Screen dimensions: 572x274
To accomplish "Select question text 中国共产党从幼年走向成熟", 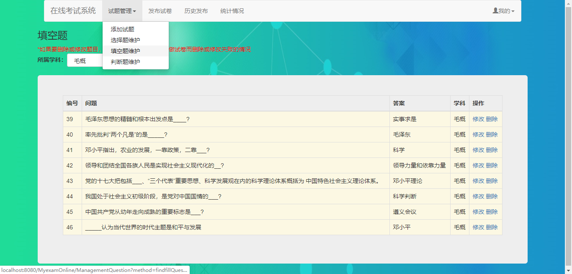I will coord(120,212).
